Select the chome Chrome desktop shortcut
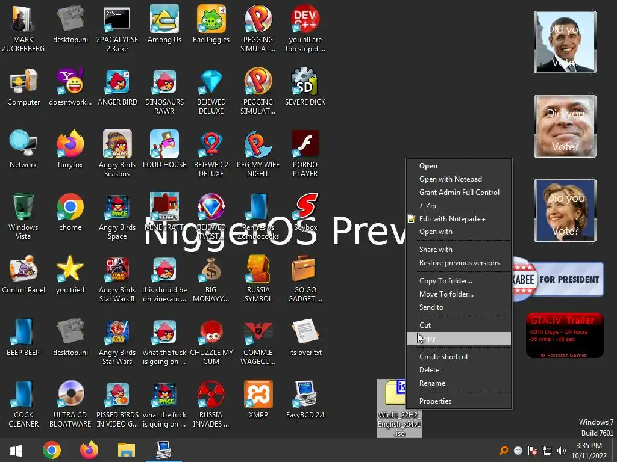Viewport: 617px width, 462px height. (70, 212)
